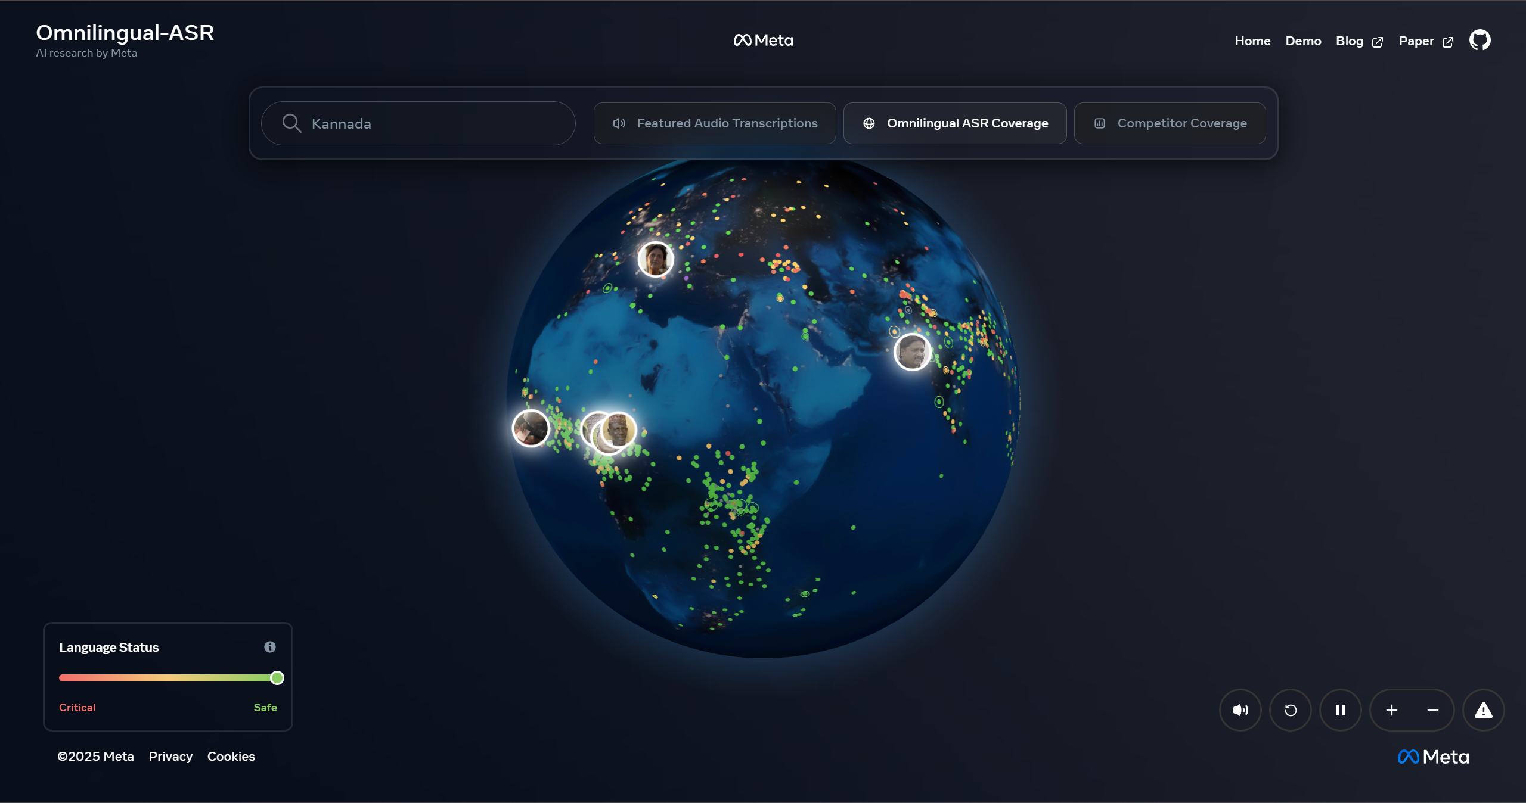The width and height of the screenshot is (1526, 803).
Task: Click the Privacy footer link
Action: (170, 756)
